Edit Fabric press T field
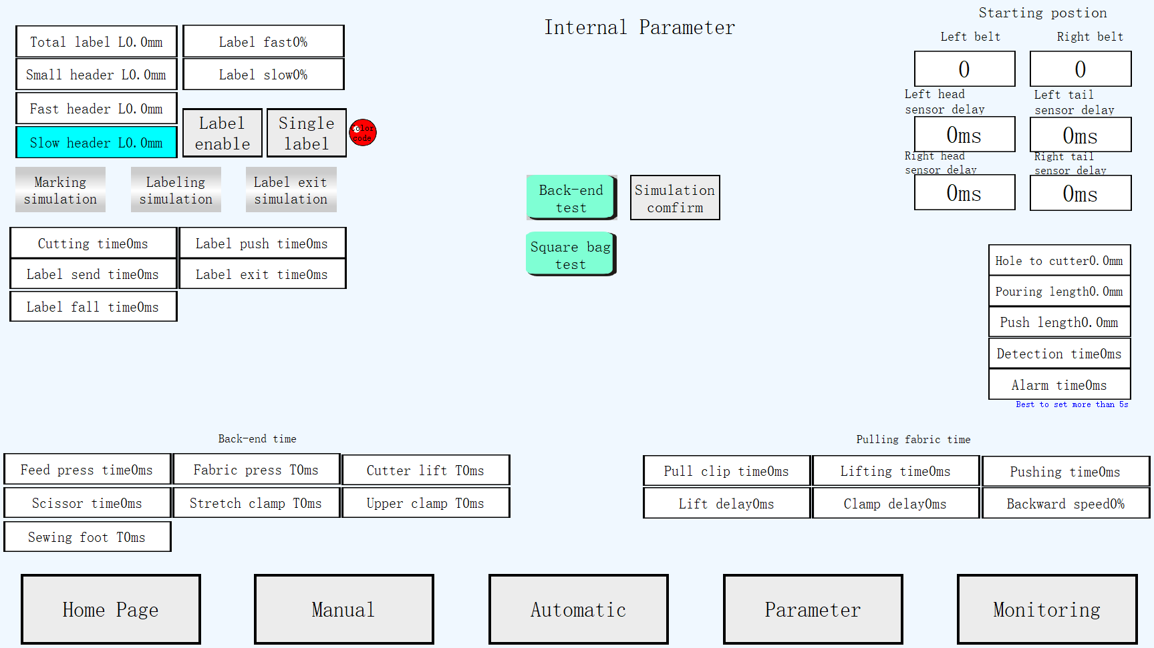The width and height of the screenshot is (1154, 648). tap(257, 469)
